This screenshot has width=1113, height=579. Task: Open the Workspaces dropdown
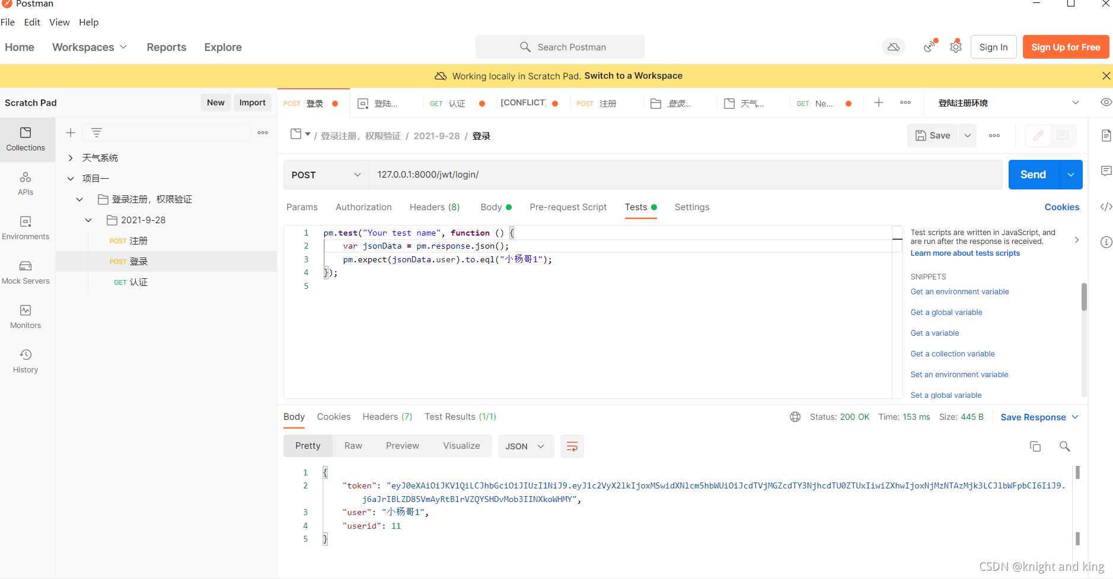click(90, 47)
